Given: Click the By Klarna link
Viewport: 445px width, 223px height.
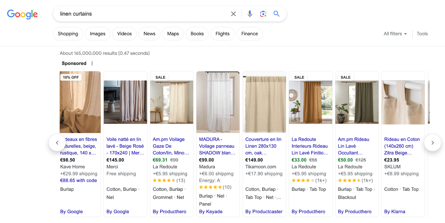Looking at the screenshot, I should (x=395, y=212).
